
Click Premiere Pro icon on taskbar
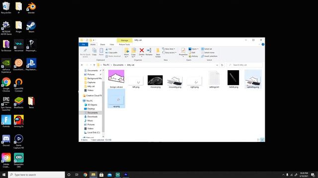tap(126, 175)
